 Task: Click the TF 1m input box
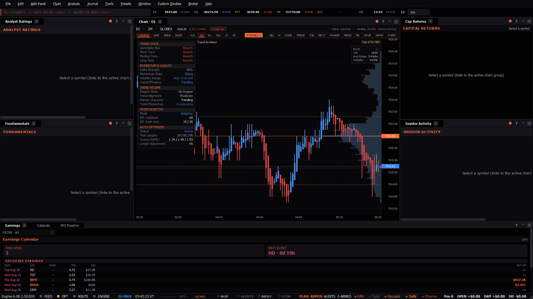pos(419,12)
